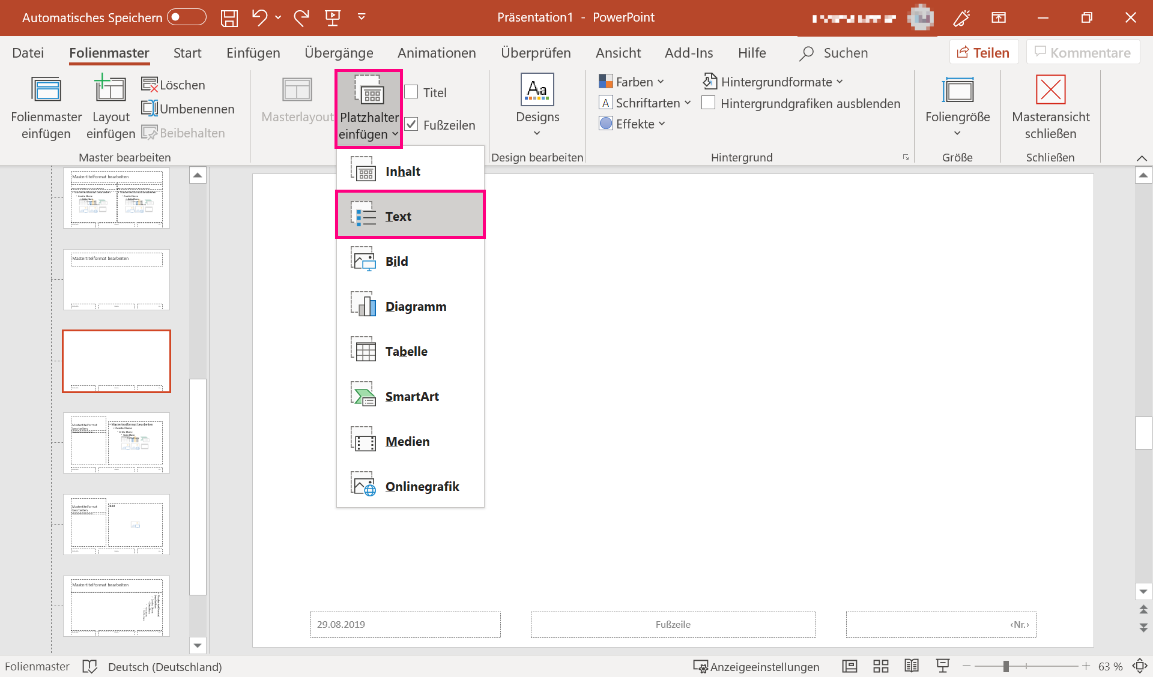Open slide sorter view in the status bar
The height and width of the screenshot is (677, 1153).
click(881, 666)
